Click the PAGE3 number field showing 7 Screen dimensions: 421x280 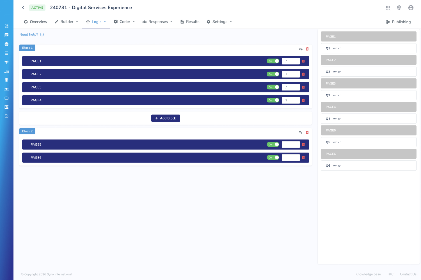(x=291, y=87)
